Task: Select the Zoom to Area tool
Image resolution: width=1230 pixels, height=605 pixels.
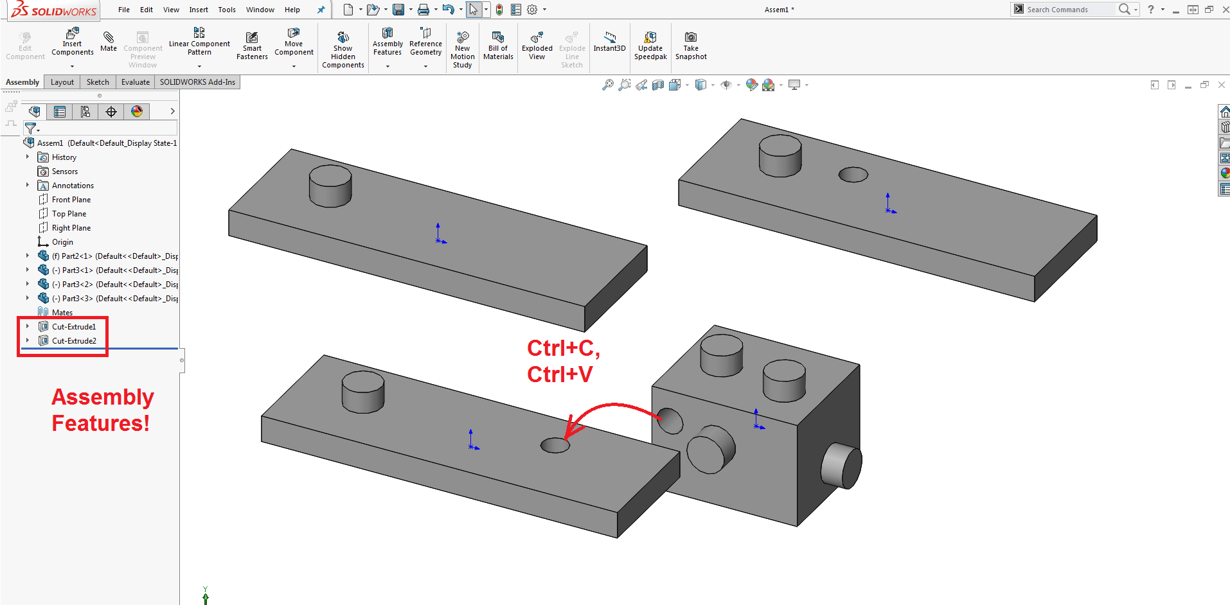Action: pyautogui.click(x=624, y=84)
